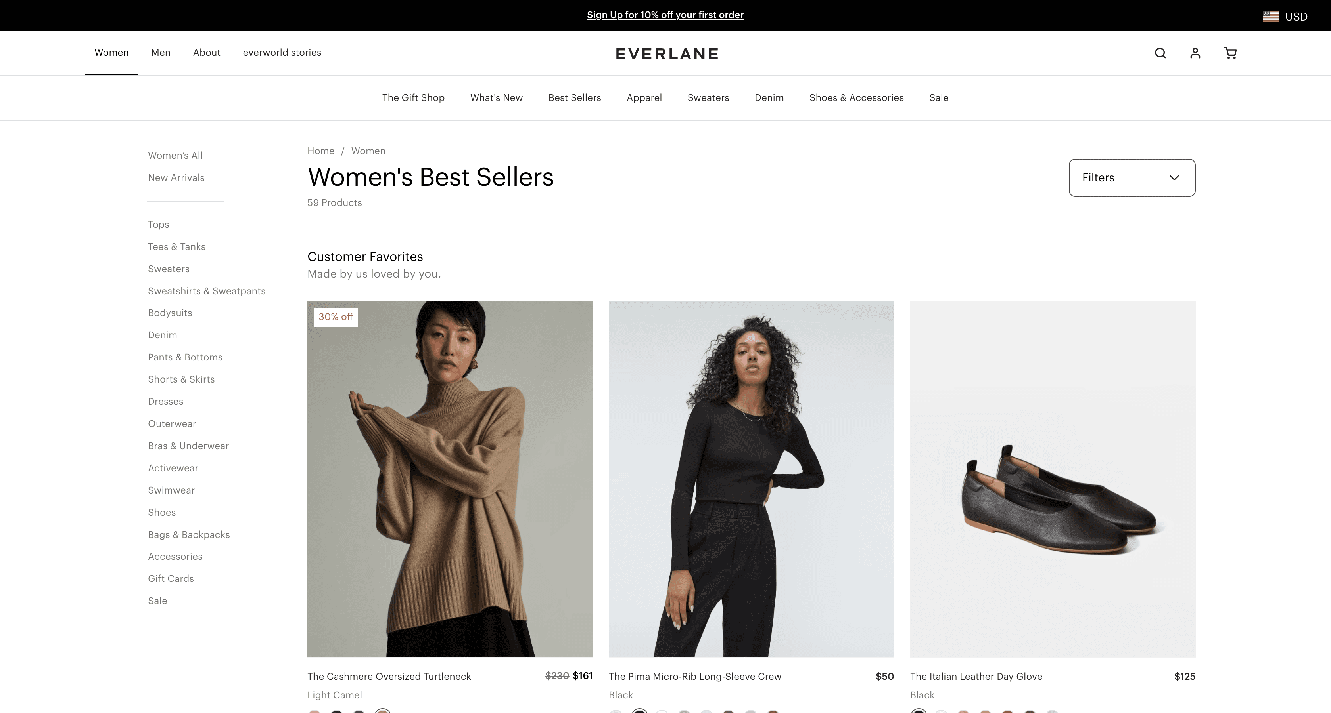The width and height of the screenshot is (1331, 713).
Task: Open Shoes & Accessories menu
Action: 856,98
